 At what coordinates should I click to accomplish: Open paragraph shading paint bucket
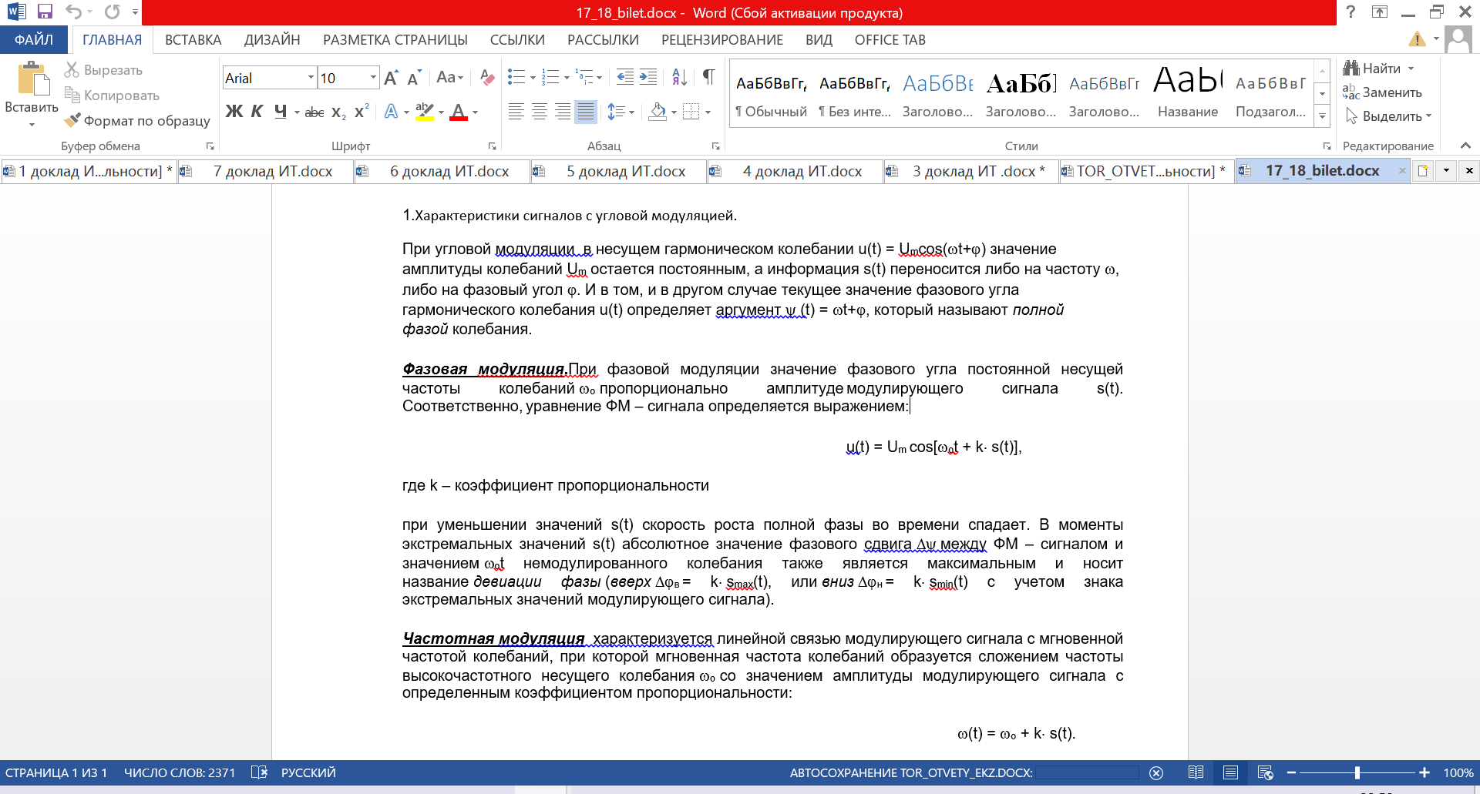click(658, 112)
